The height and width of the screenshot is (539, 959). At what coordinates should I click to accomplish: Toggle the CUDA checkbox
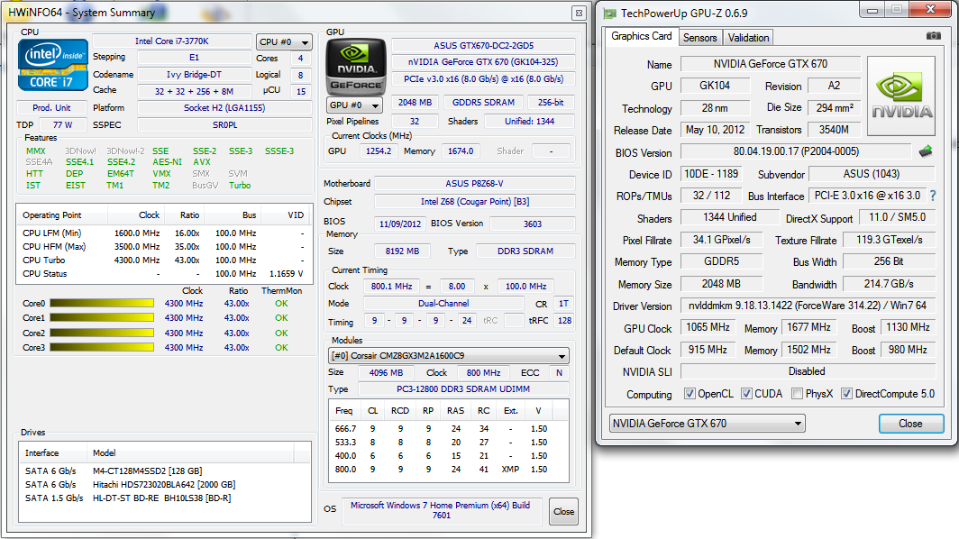(x=746, y=394)
